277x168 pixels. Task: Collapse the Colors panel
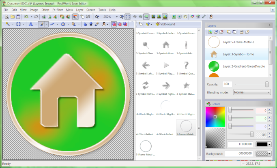pos(270,104)
